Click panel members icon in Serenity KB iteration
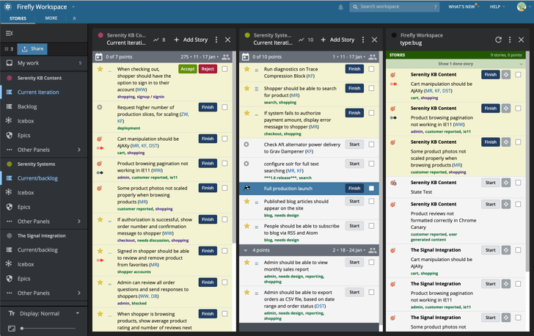The height and width of the screenshot is (336, 534). point(226,56)
